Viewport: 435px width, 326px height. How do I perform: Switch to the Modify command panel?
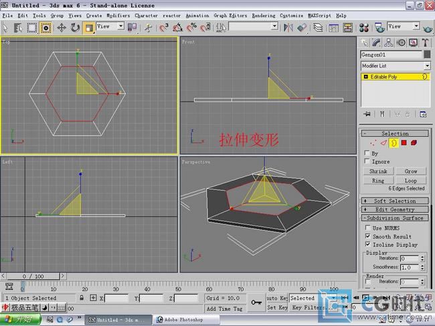tap(376, 43)
